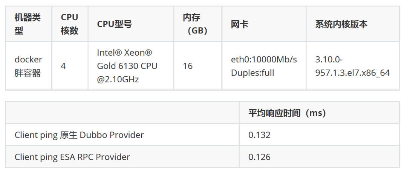This screenshot has height=174, width=407.
Task: Select the 内存 (GB) header cell
Action: (x=197, y=24)
